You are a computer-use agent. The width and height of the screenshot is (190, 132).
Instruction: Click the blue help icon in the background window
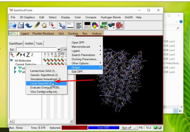pyautogui.click(x=181, y=22)
